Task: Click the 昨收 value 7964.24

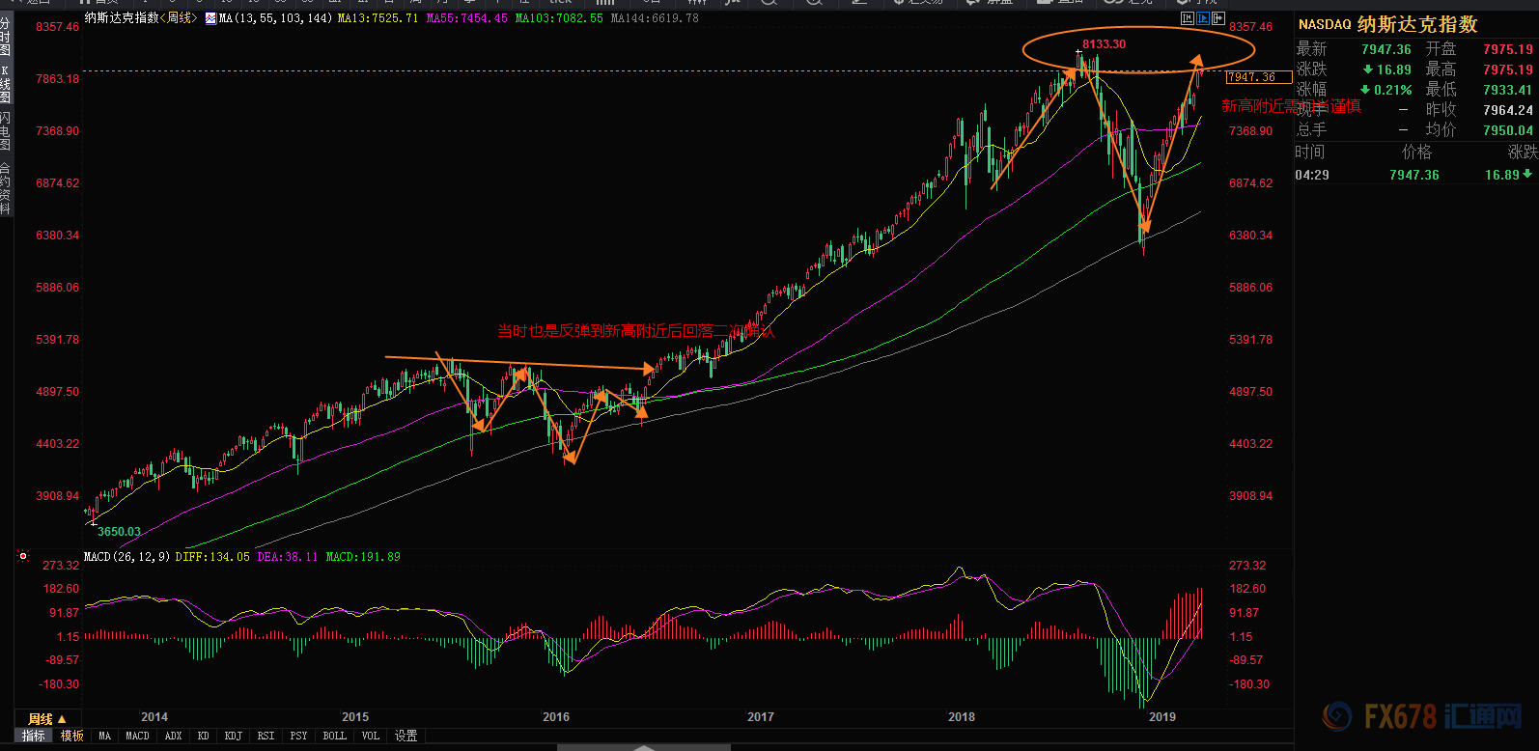Action: tap(1508, 110)
